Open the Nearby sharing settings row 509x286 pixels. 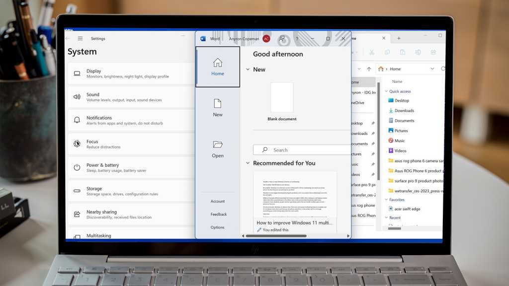coord(131,214)
